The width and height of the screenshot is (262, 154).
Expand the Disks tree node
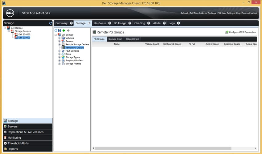coord(59,54)
